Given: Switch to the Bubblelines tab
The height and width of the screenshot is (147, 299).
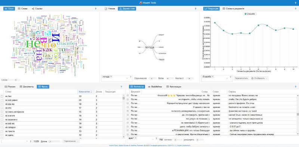Looking at the screenshot, I should pos(155,87).
